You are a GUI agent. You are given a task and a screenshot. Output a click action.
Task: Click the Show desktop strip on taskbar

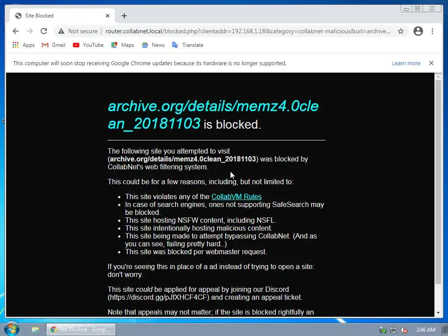(445, 329)
